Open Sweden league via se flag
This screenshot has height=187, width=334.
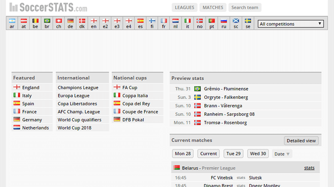(x=248, y=23)
